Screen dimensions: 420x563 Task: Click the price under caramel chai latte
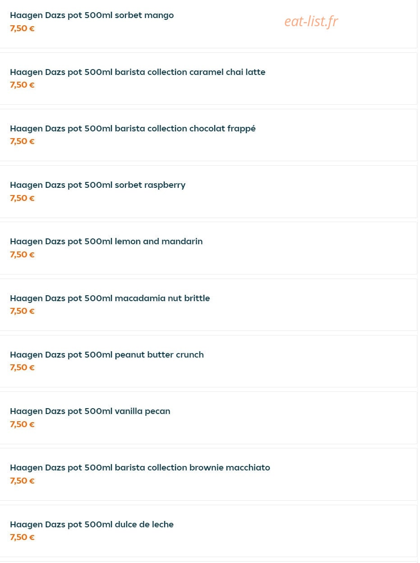pos(22,85)
